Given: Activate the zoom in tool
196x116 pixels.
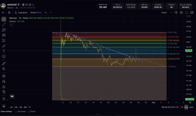Looking at the screenshot, I should [x=4, y=69].
